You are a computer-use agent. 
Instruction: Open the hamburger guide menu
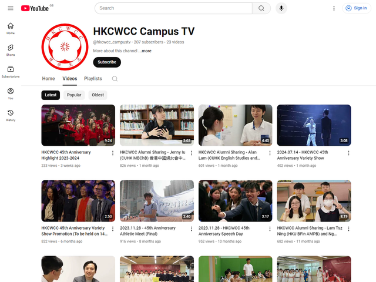(10, 8)
